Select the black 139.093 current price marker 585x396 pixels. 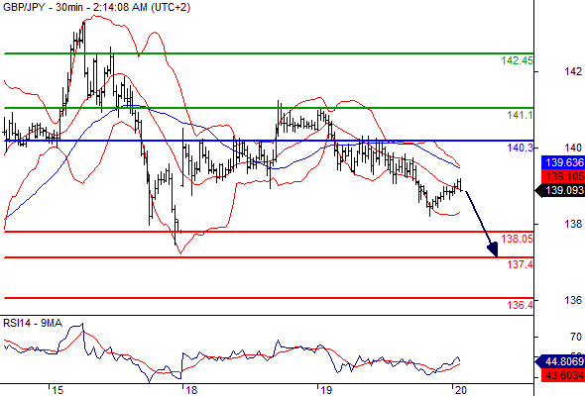560,190
